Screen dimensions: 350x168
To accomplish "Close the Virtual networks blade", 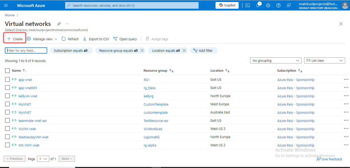I will [341, 24].
